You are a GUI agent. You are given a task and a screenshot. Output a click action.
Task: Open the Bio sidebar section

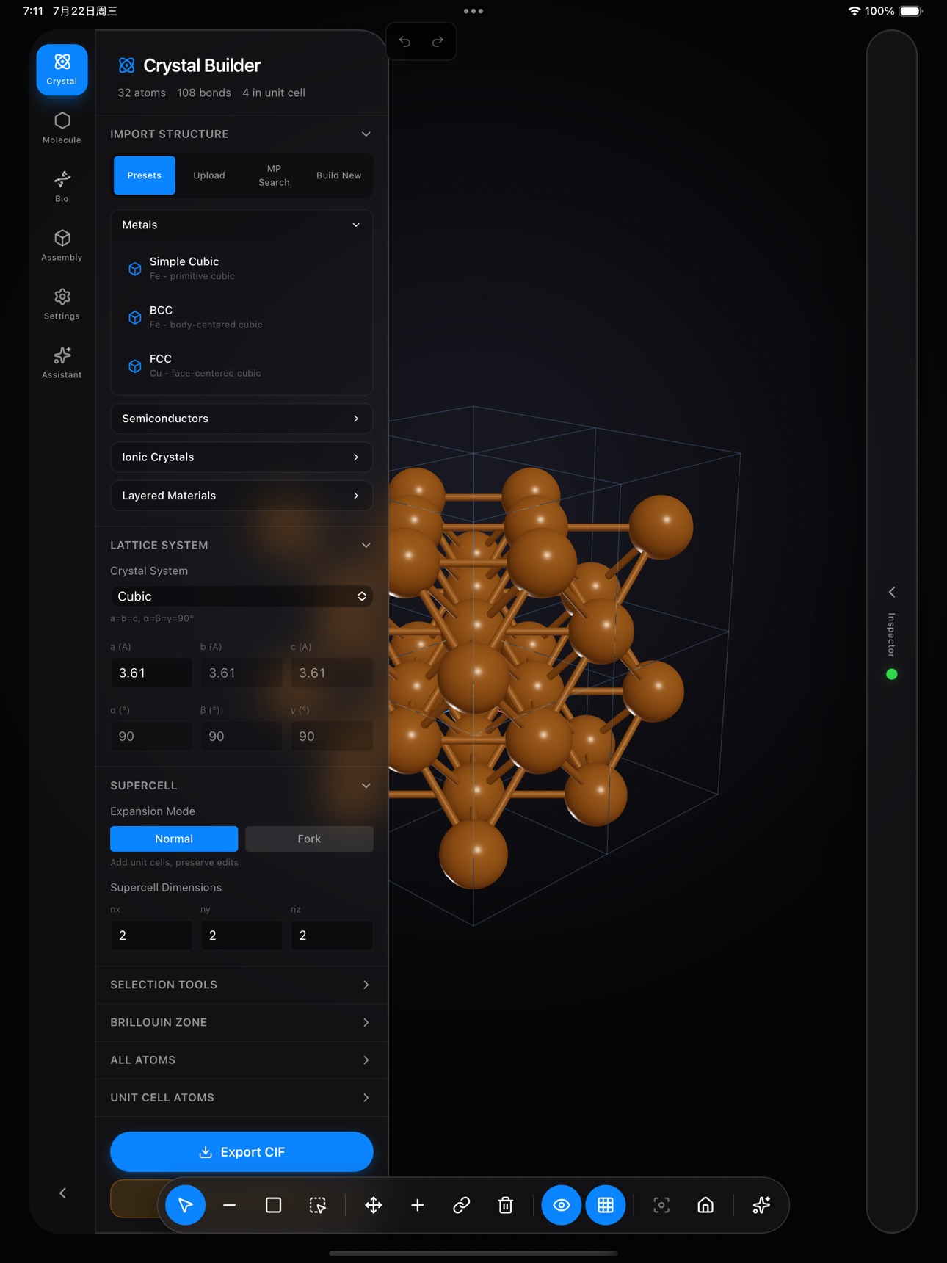[62, 187]
